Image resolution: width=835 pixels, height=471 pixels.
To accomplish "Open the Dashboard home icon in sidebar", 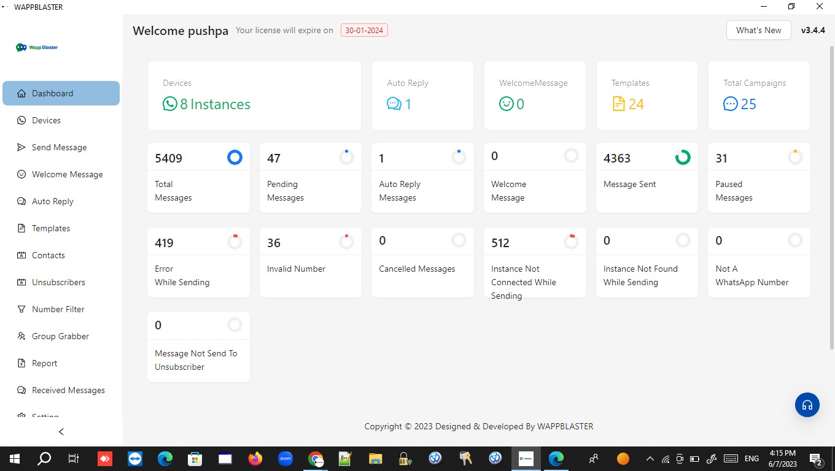I will [x=21, y=93].
